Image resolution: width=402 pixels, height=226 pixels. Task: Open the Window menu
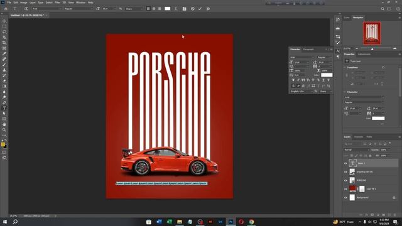[x=81, y=3]
